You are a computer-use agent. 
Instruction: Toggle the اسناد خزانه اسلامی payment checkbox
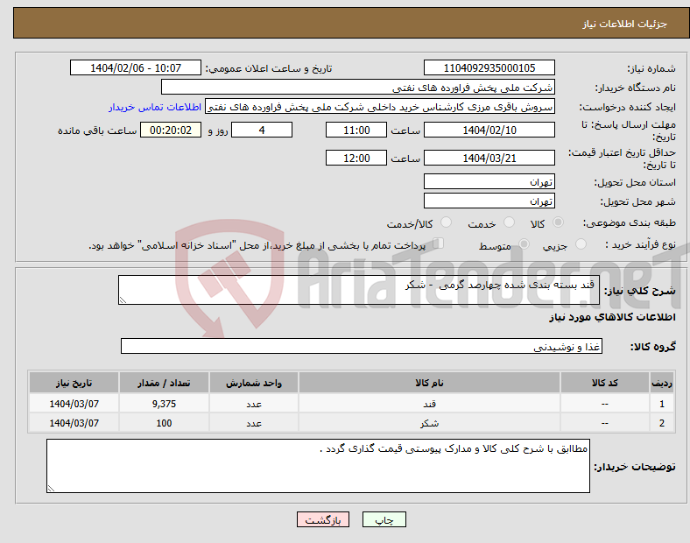[x=439, y=243]
